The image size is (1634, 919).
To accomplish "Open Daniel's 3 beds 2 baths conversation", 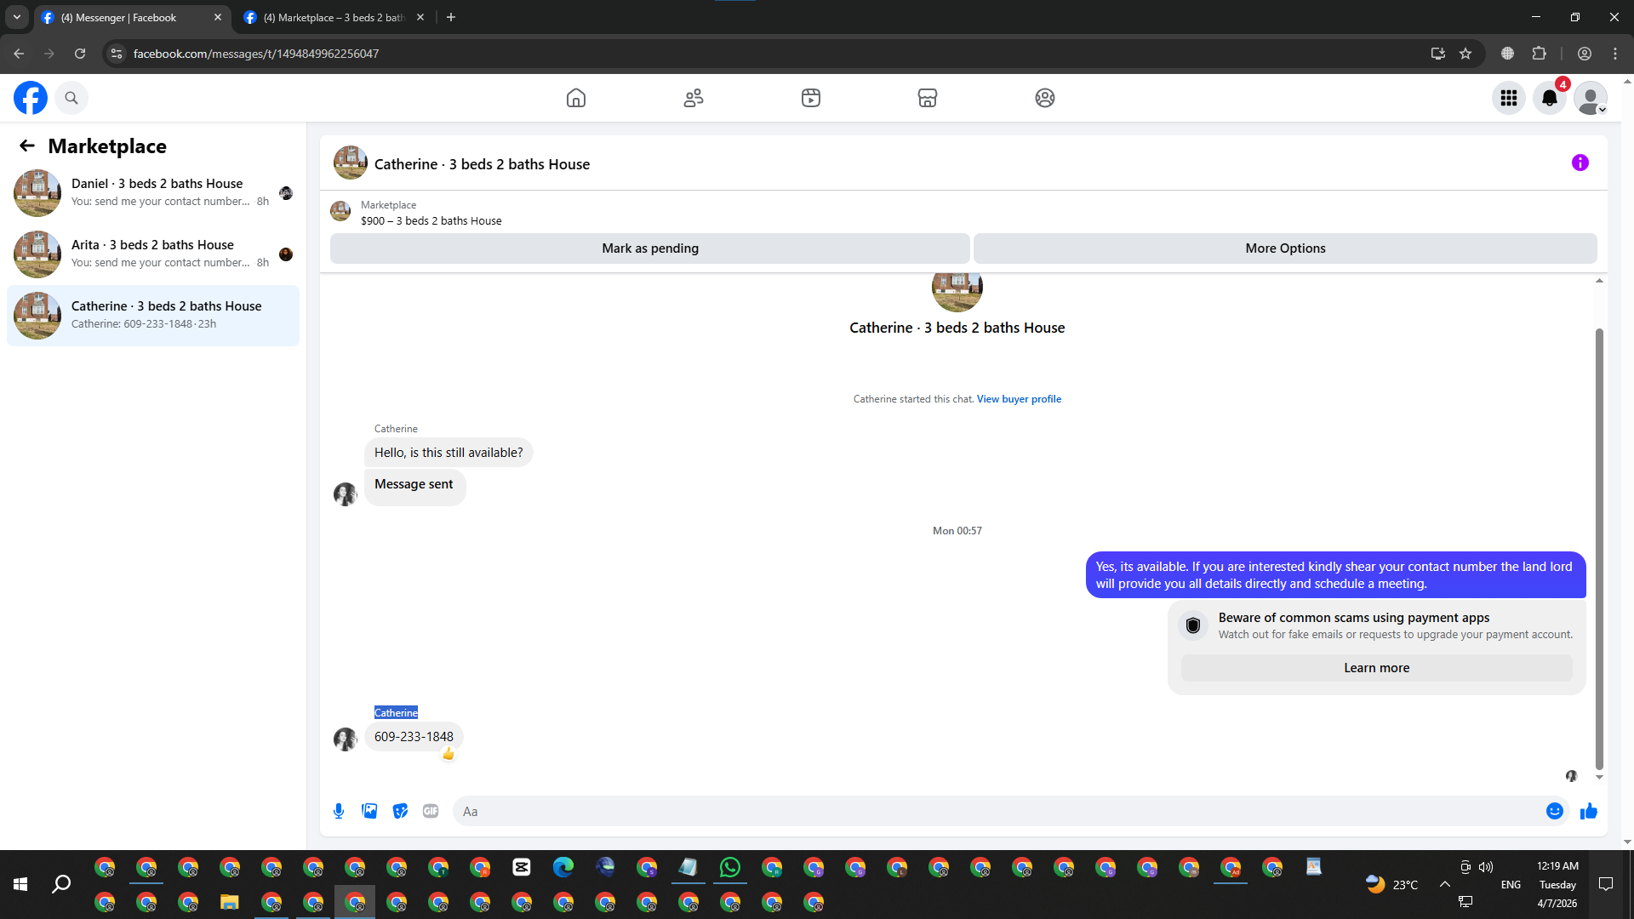I will pos(153,193).
